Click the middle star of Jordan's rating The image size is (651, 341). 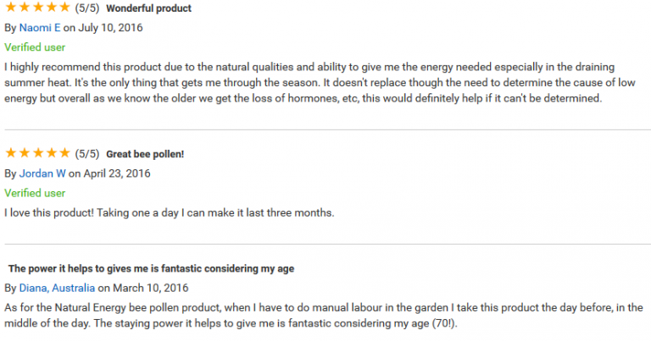37,153
